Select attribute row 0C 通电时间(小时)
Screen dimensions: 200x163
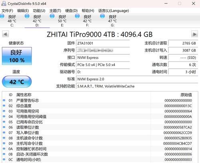click(x=97, y=159)
